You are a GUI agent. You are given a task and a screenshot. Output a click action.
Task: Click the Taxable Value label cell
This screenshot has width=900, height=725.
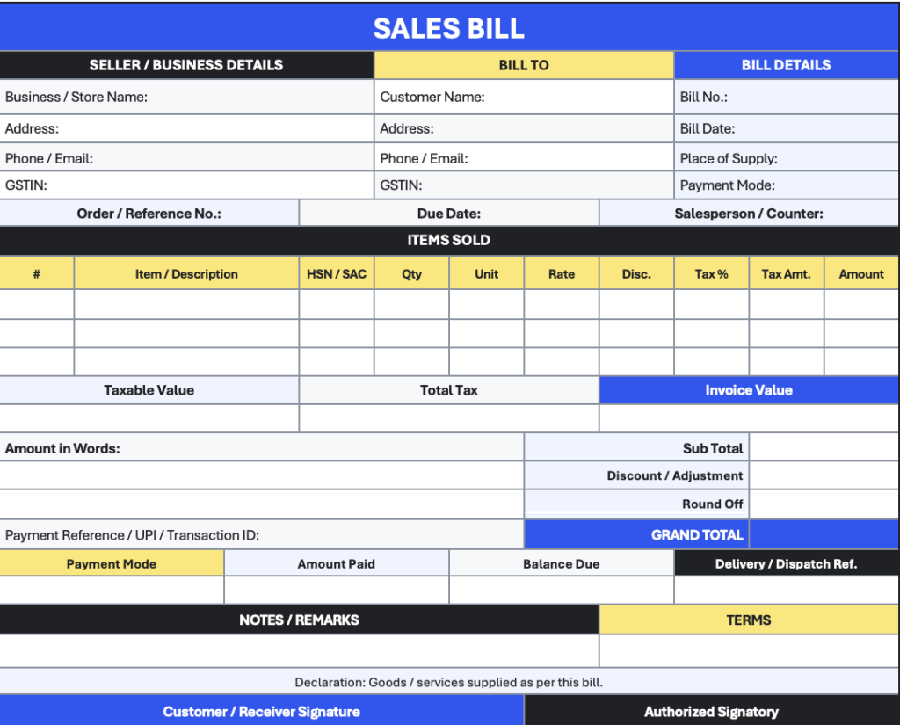click(x=149, y=390)
